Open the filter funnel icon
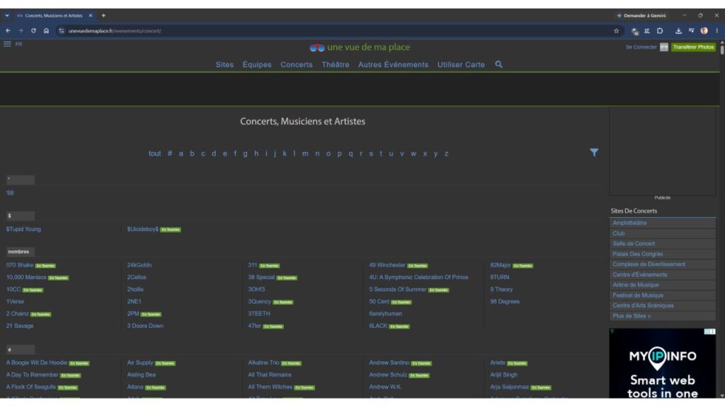This screenshot has height=407, width=725. point(594,153)
